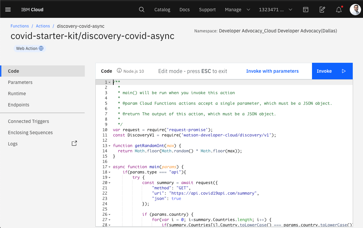The image size is (363, 228).
Task: Click the Logs external link icon
Action: coord(74,143)
